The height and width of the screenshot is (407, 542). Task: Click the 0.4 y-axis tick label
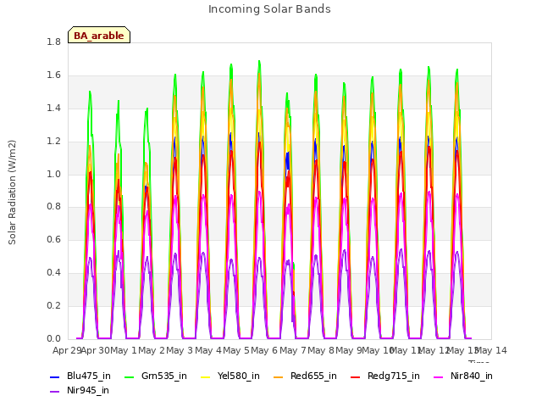(x=53, y=273)
